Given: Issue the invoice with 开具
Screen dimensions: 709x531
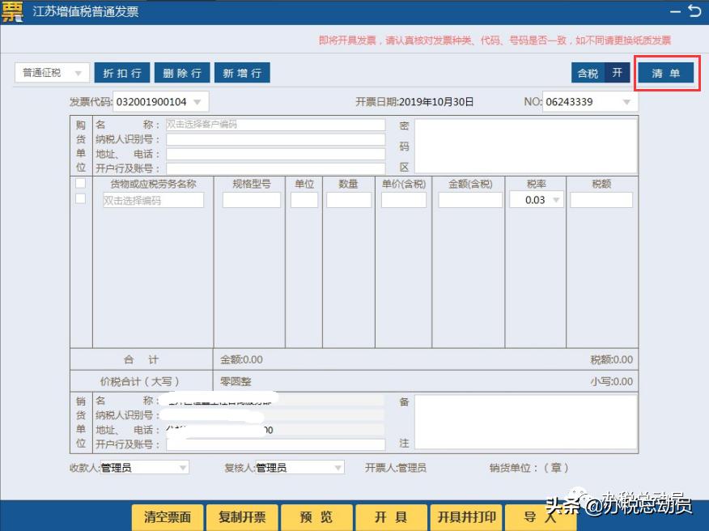Looking at the screenshot, I should click(x=391, y=519).
